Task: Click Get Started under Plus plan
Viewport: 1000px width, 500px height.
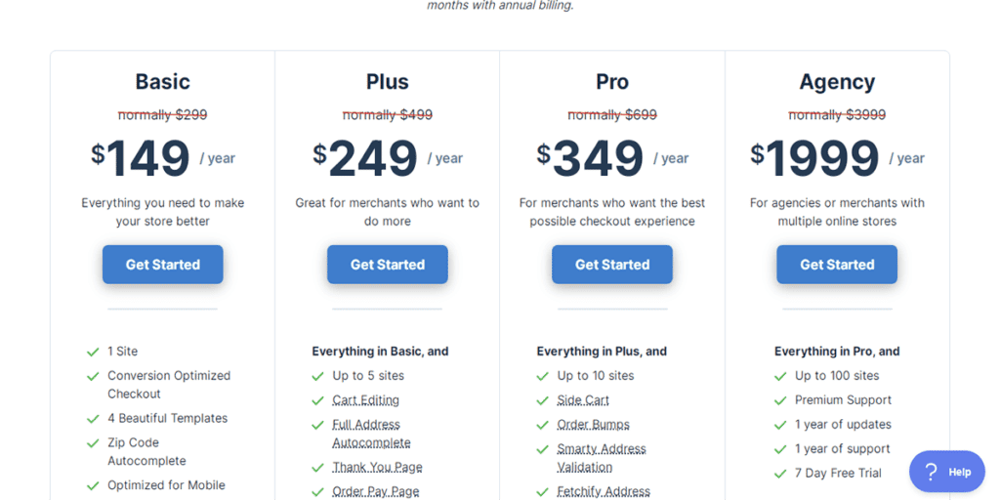Action: coord(387,265)
